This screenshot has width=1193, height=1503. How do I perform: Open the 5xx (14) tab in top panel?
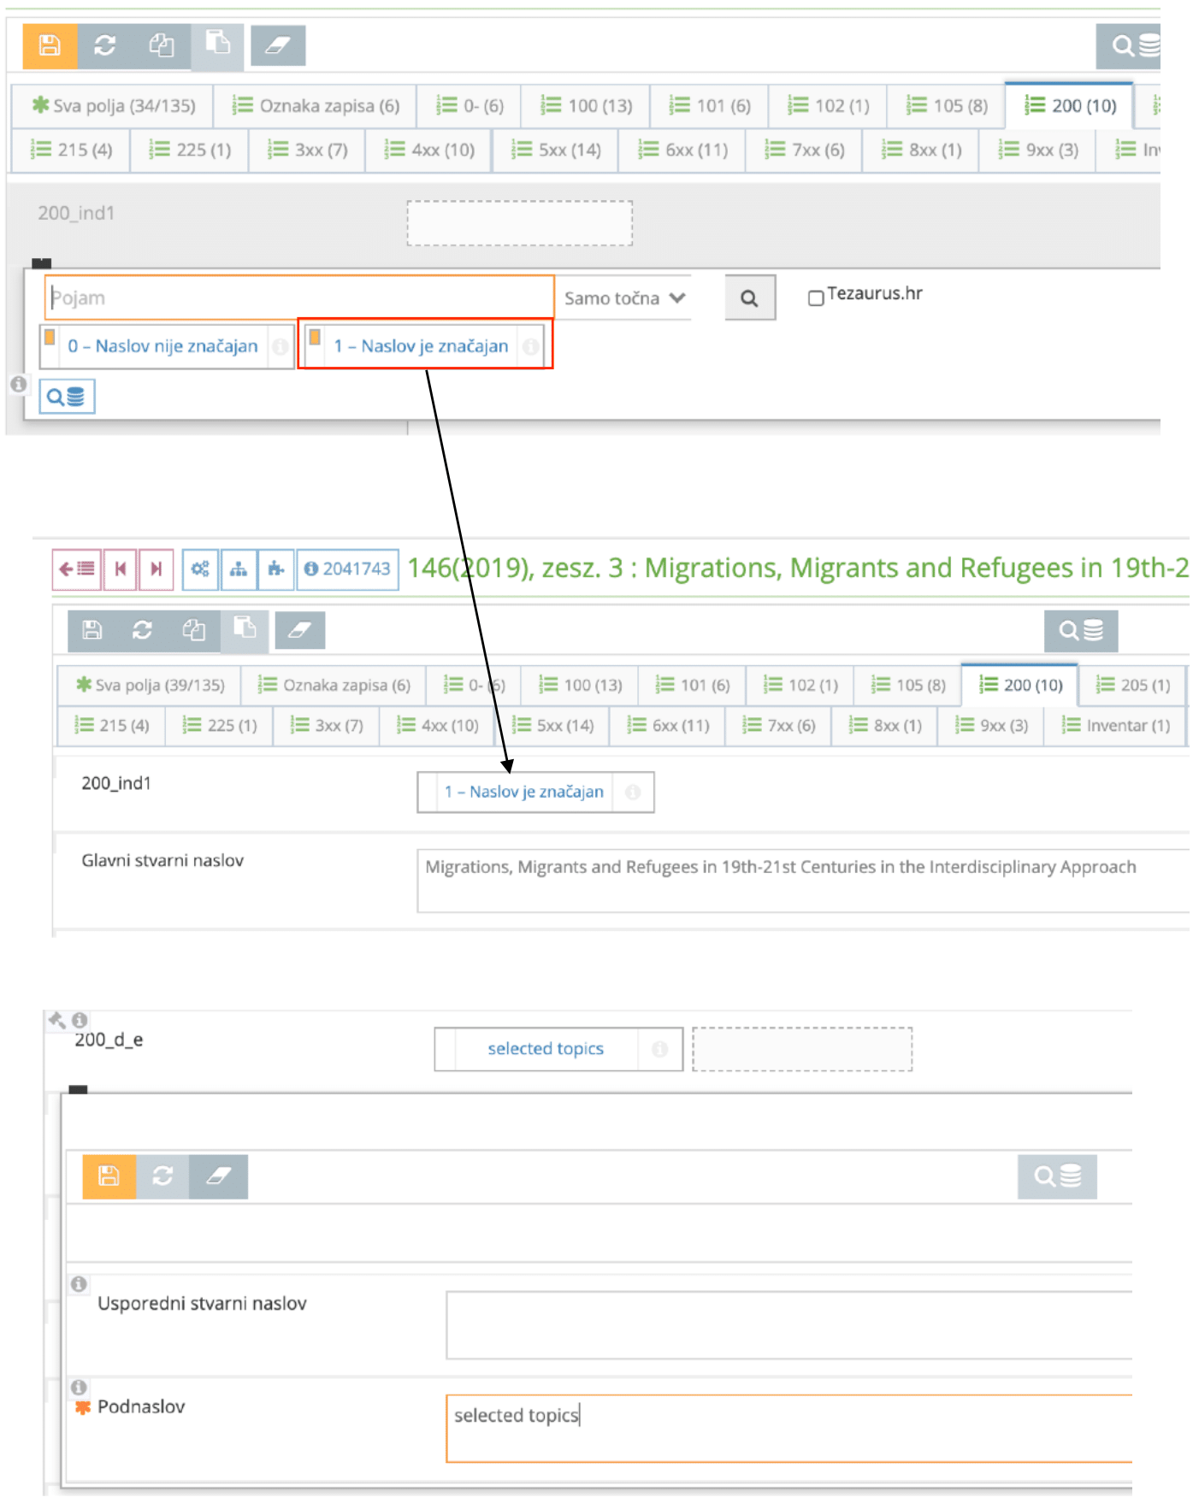(x=557, y=150)
